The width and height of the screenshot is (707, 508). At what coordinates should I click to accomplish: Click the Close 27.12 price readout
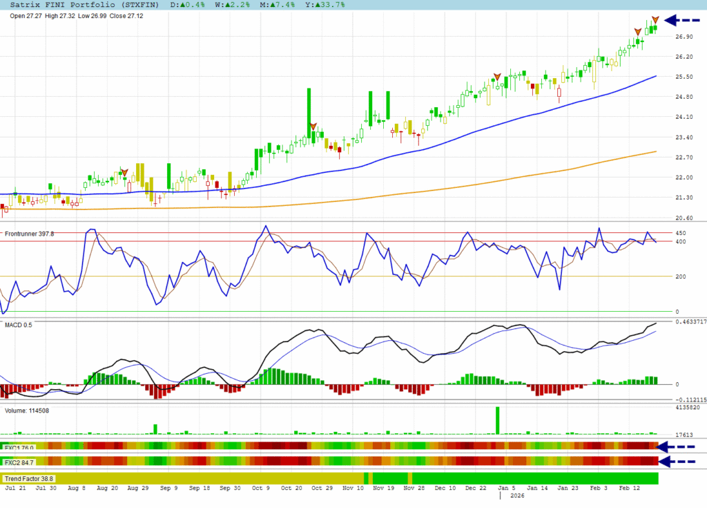click(x=129, y=15)
